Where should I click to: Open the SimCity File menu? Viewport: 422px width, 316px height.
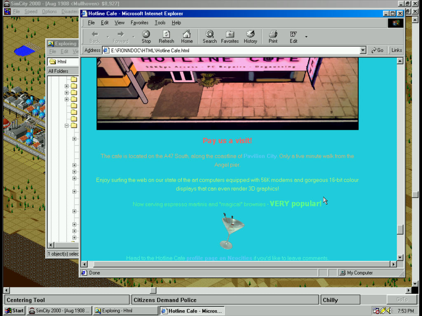point(16,12)
